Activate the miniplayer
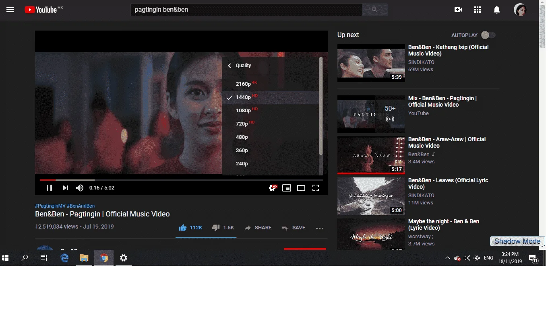Image resolution: width=550 pixels, height=309 pixels. coord(287,188)
